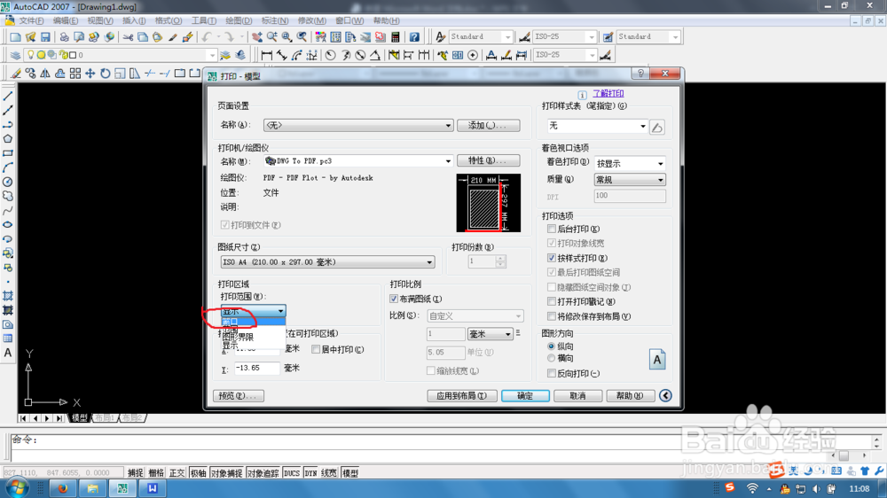Enable 将修改保存到布局 checkbox

[x=552, y=316]
